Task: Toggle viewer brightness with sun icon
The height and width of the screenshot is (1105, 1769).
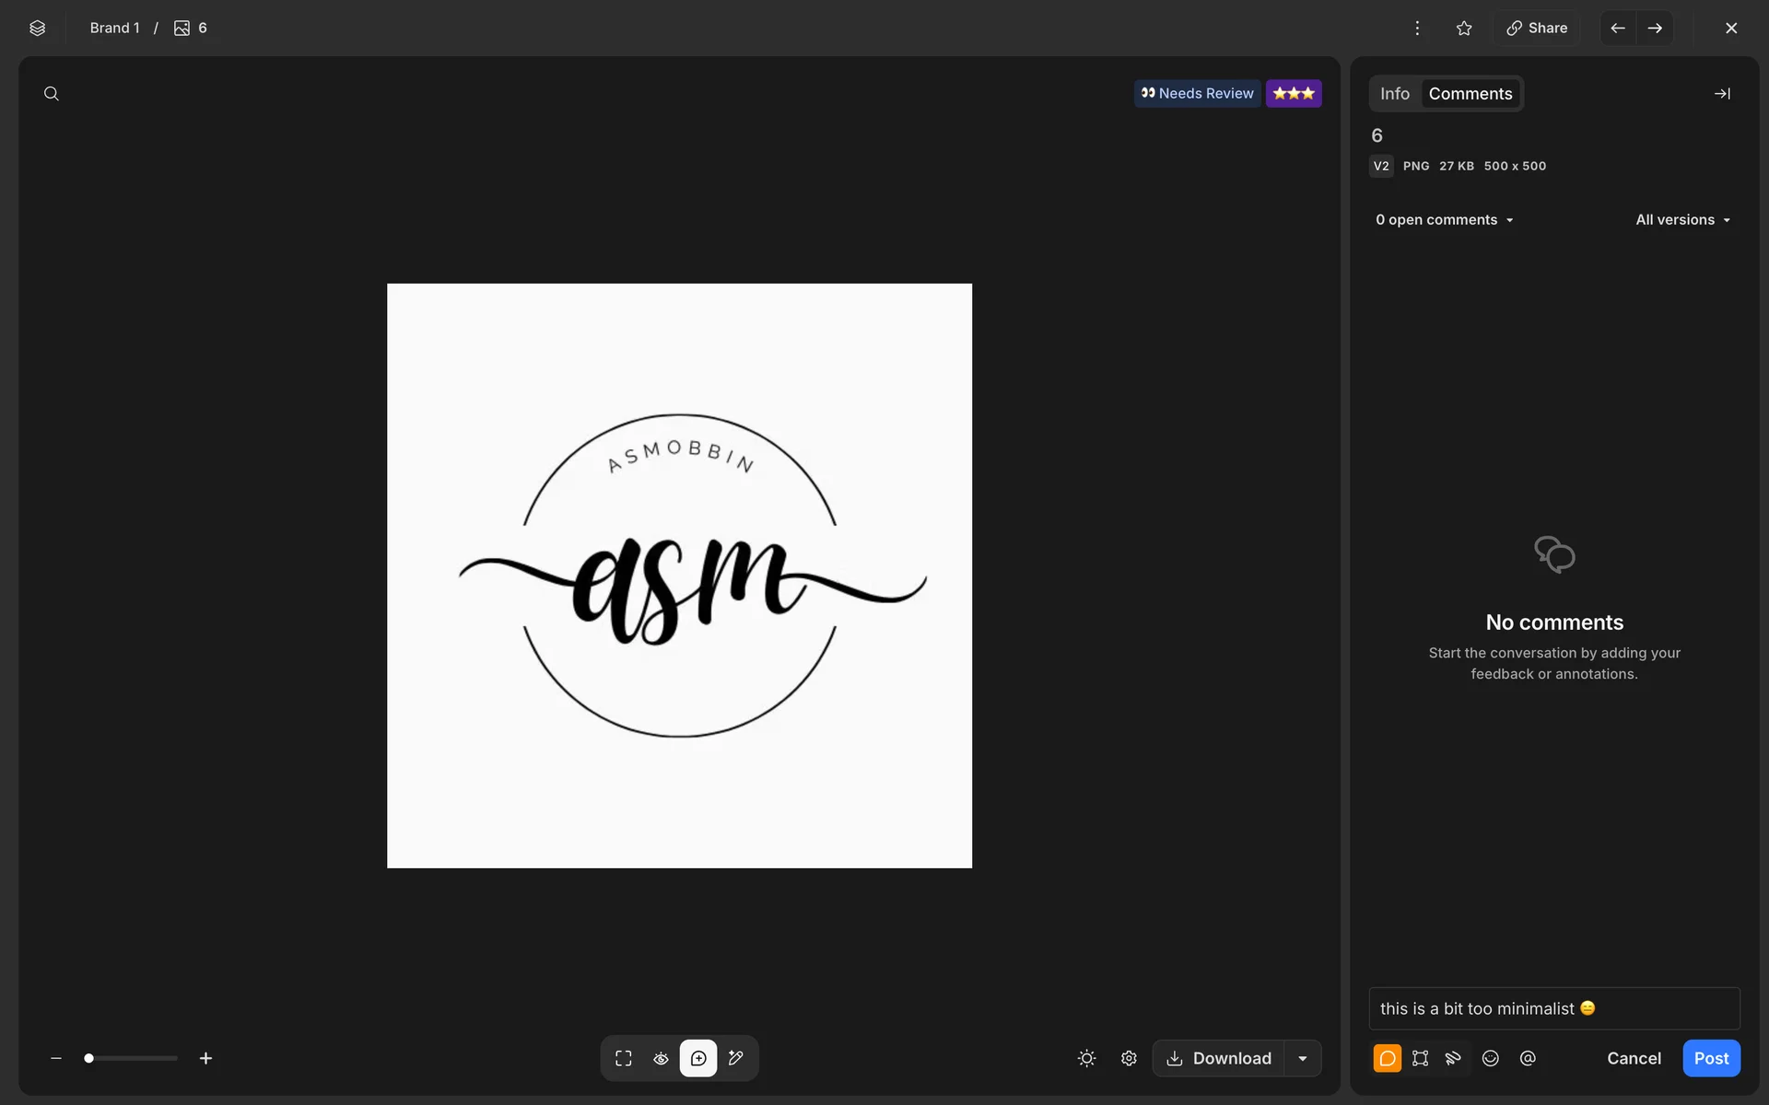Action: [1086, 1058]
